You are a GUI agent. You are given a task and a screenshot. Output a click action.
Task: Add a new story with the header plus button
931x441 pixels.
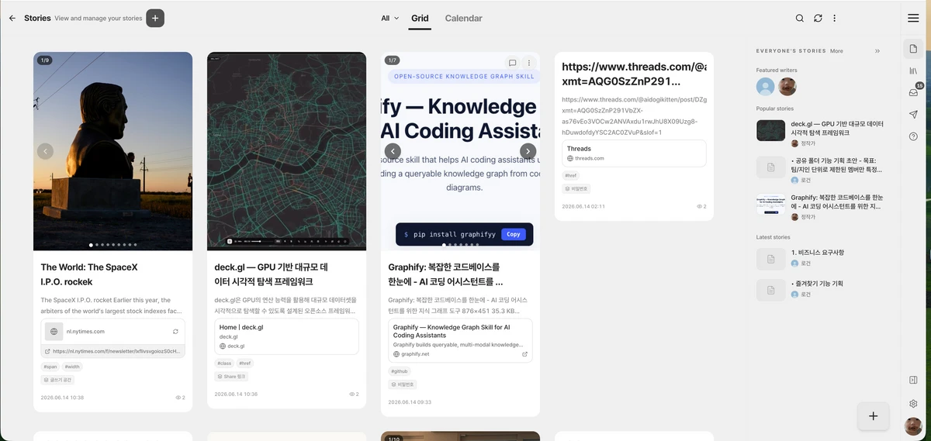pyautogui.click(x=155, y=18)
